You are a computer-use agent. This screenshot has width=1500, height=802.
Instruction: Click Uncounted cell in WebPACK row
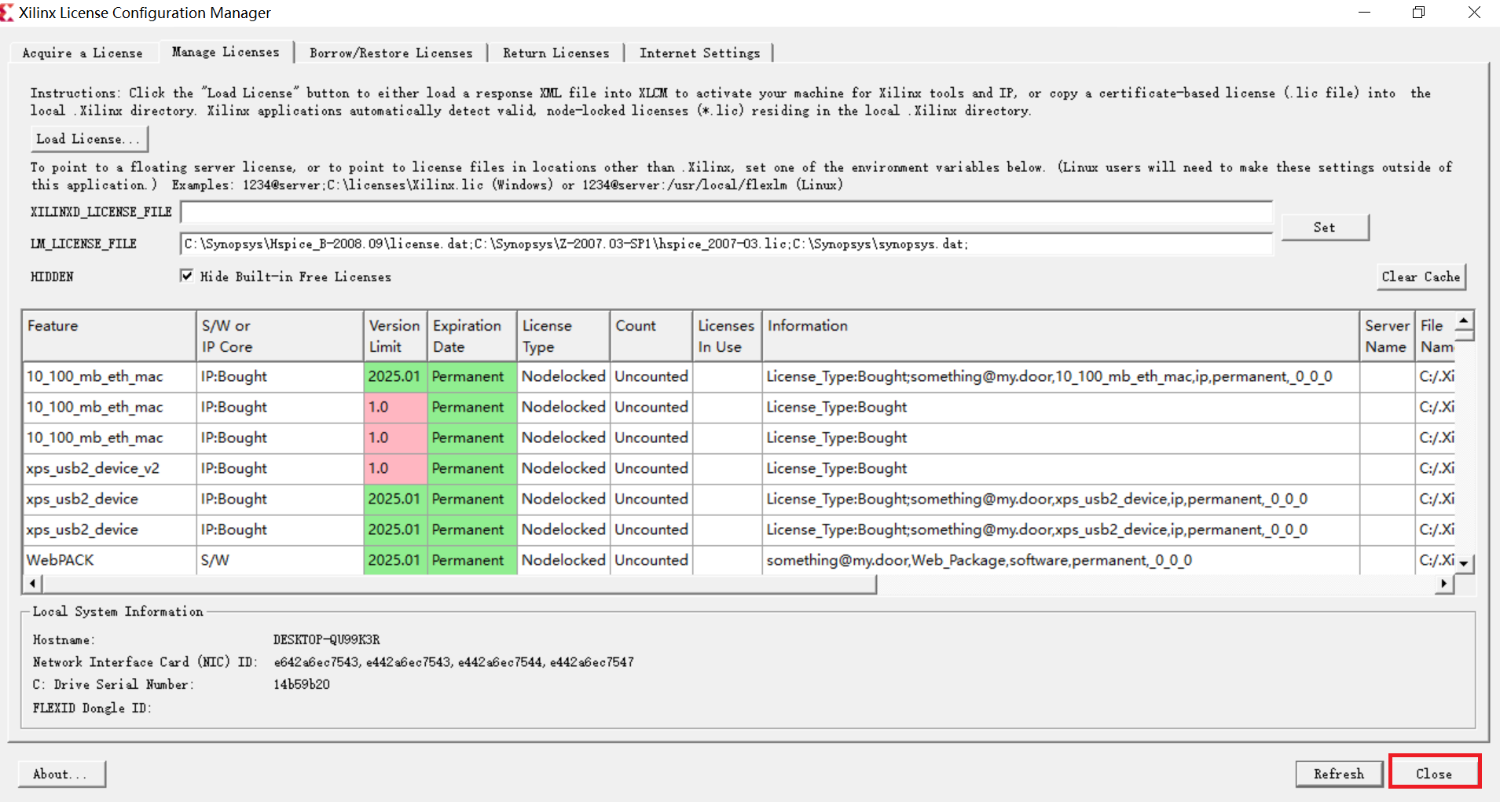[x=651, y=560]
